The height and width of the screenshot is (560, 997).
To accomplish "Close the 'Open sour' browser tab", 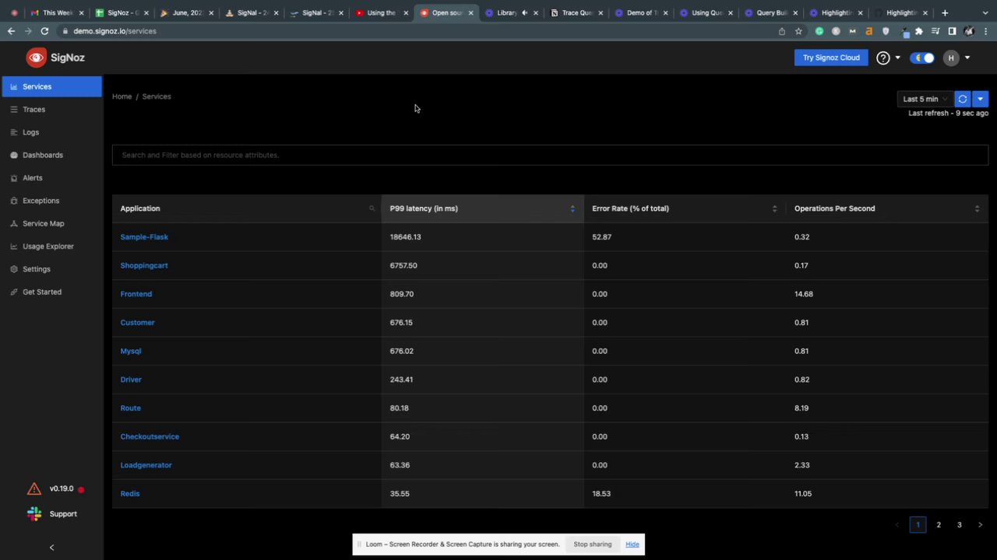I will point(470,13).
